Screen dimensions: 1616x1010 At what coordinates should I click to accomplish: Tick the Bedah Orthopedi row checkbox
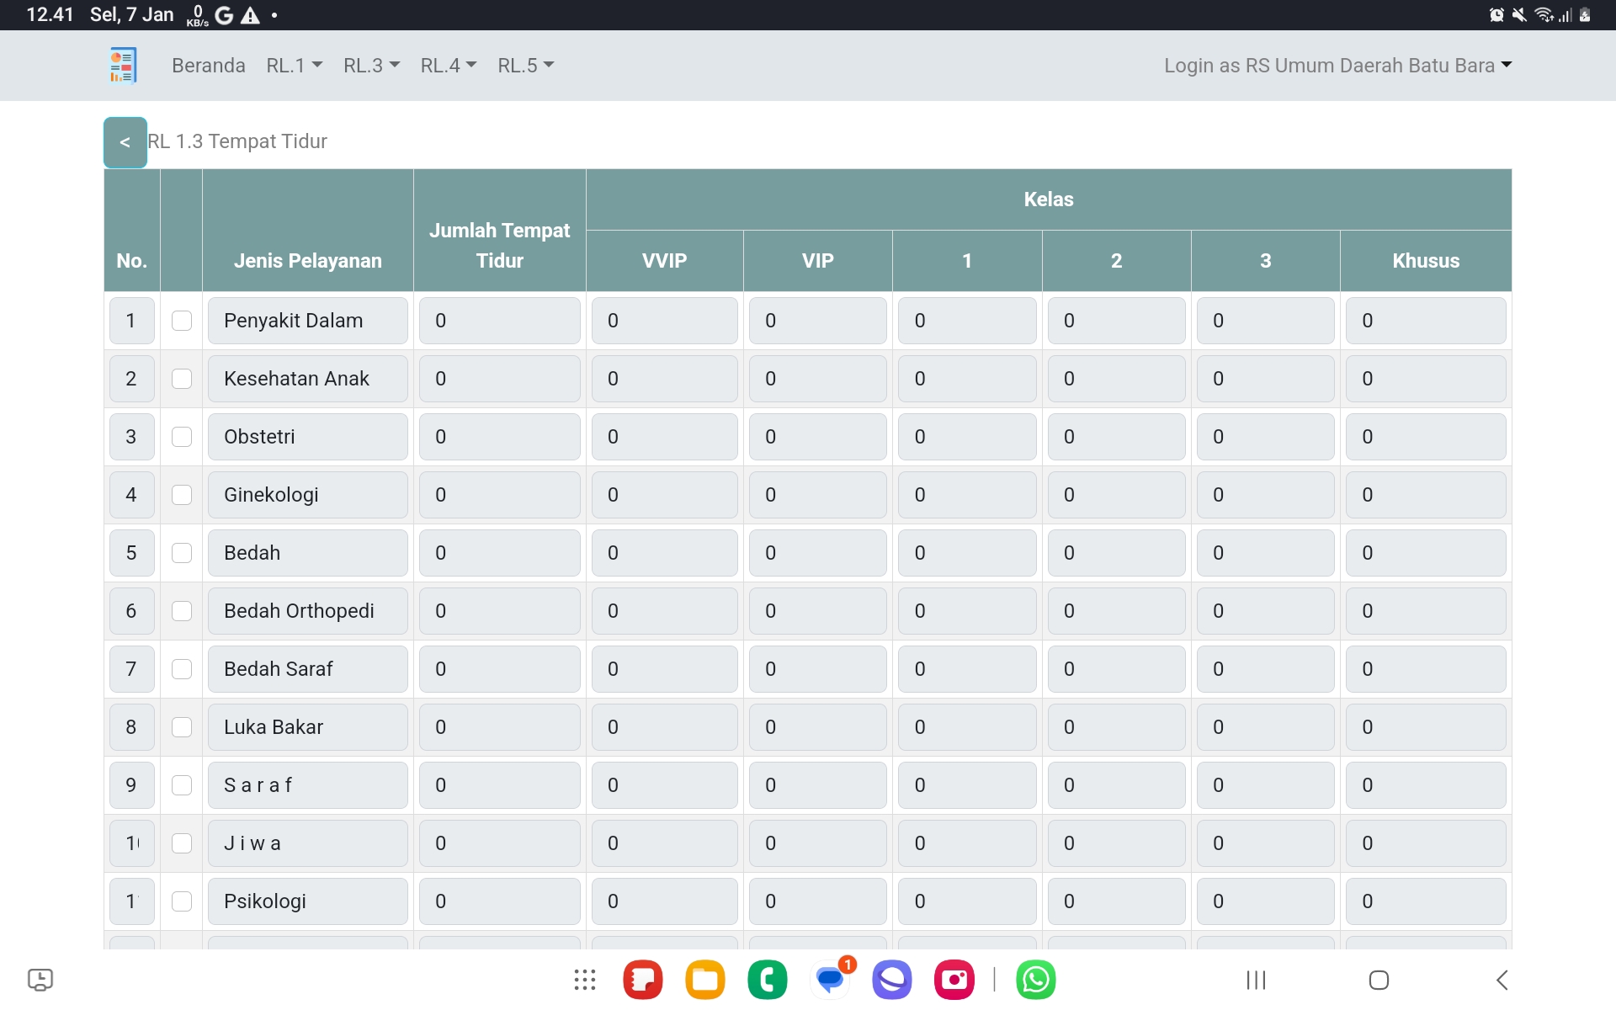click(x=182, y=611)
